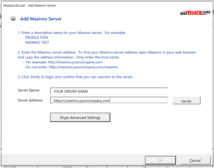Confirm with the OK button
214x168 pixels.
(160, 160)
